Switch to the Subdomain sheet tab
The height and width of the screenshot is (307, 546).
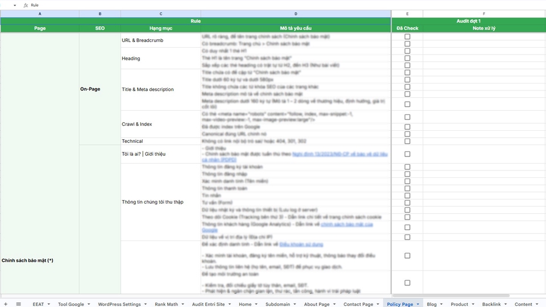point(278,304)
